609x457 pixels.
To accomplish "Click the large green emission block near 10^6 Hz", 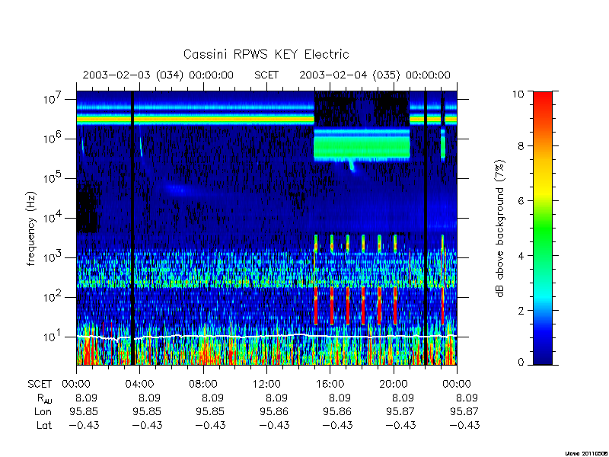I will pos(362,145).
